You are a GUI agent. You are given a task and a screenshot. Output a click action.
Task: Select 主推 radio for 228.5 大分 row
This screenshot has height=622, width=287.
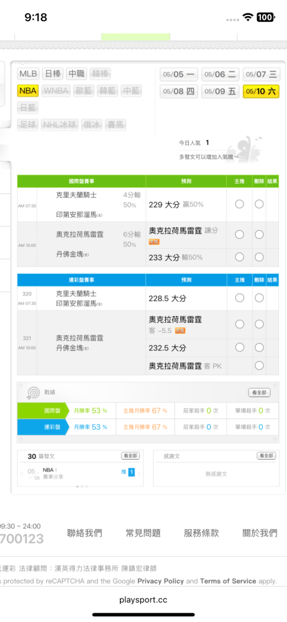239,298
